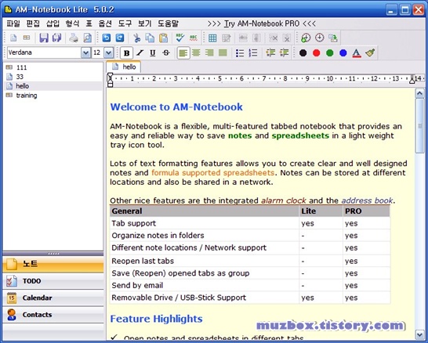Select note 33 in the list

(20, 77)
